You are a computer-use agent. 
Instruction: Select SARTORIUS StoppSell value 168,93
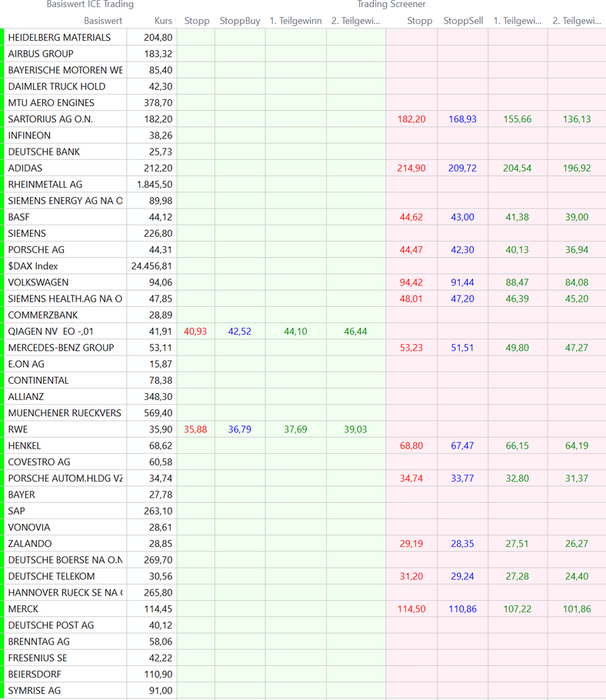pos(462,119)
